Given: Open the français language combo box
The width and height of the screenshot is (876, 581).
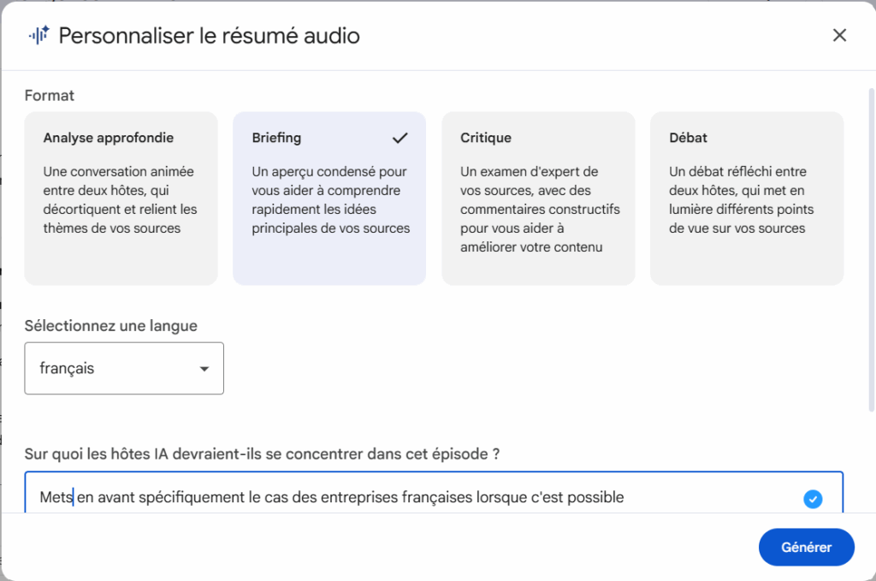Looking at the screenshot, I should click(124, 369).
